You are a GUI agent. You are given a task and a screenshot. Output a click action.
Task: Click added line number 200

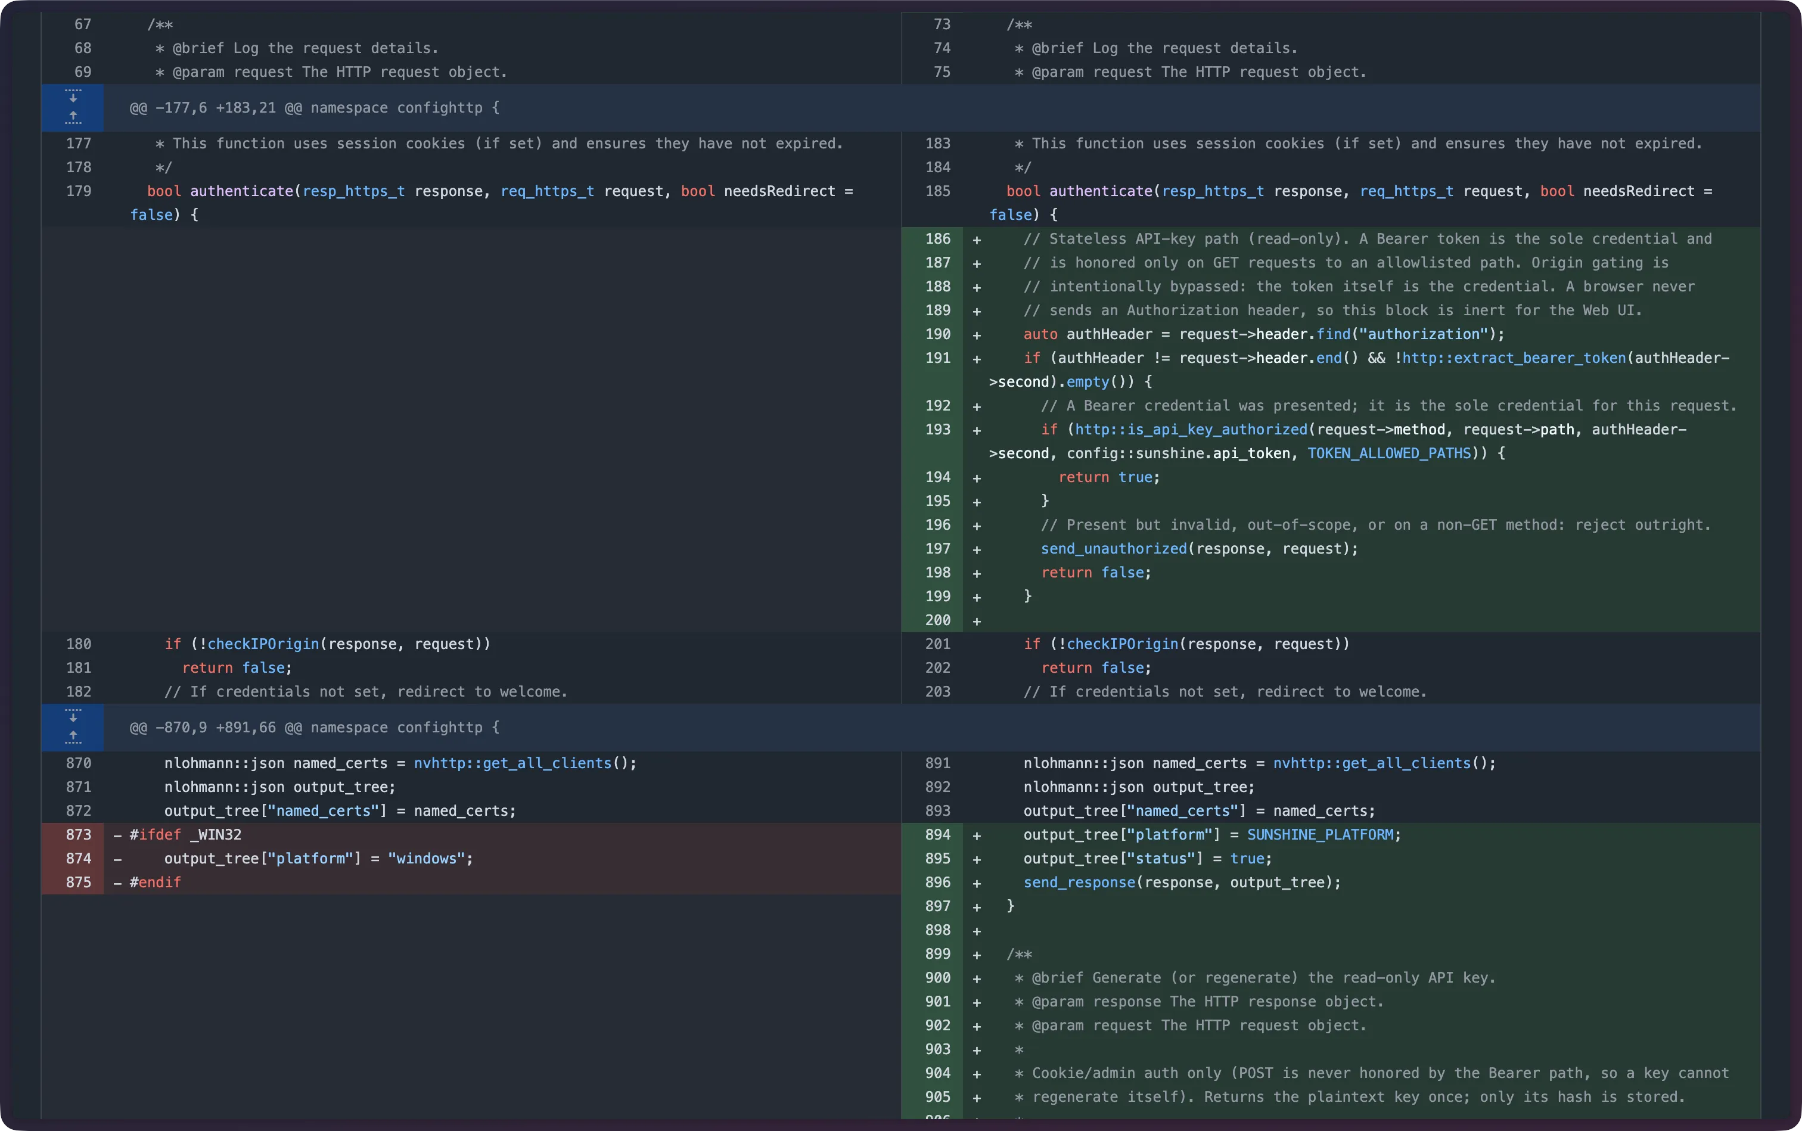937,621
